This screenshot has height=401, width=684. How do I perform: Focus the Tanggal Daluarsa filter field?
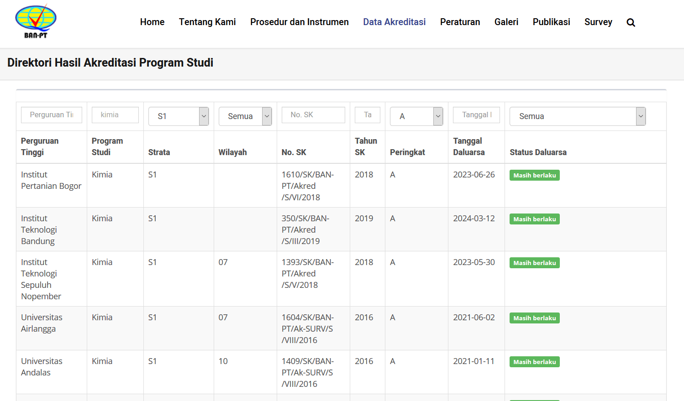[x=476, y=115]
